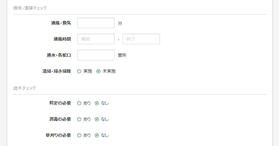Screen dimensions: 279x146
Task: Click the 清掃・掃き掃除 row label
Action: click(57, 71)
